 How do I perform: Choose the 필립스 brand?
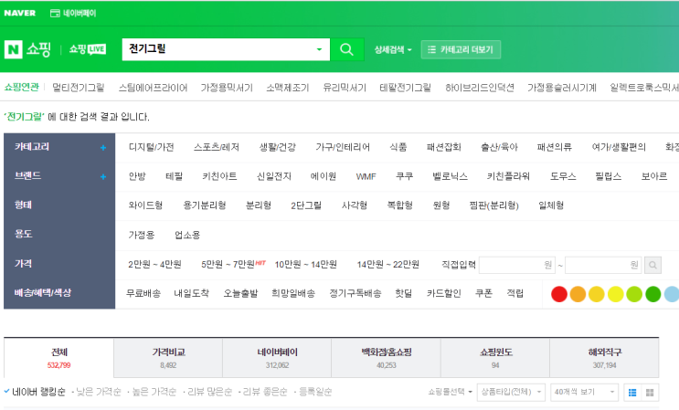(x=609, y=176)
